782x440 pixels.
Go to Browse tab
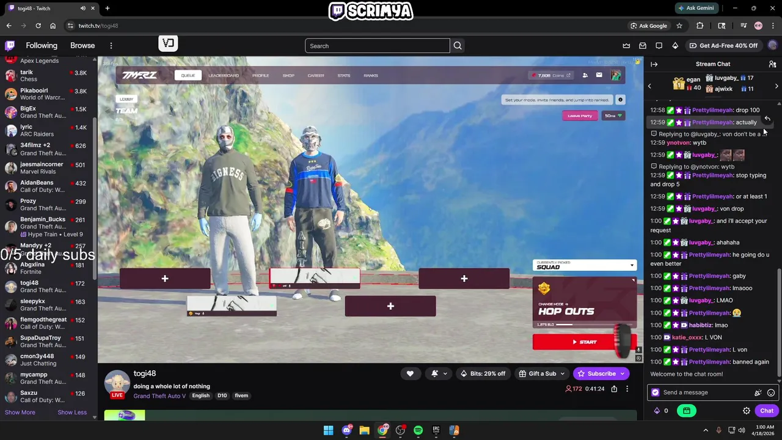[82, 45]
